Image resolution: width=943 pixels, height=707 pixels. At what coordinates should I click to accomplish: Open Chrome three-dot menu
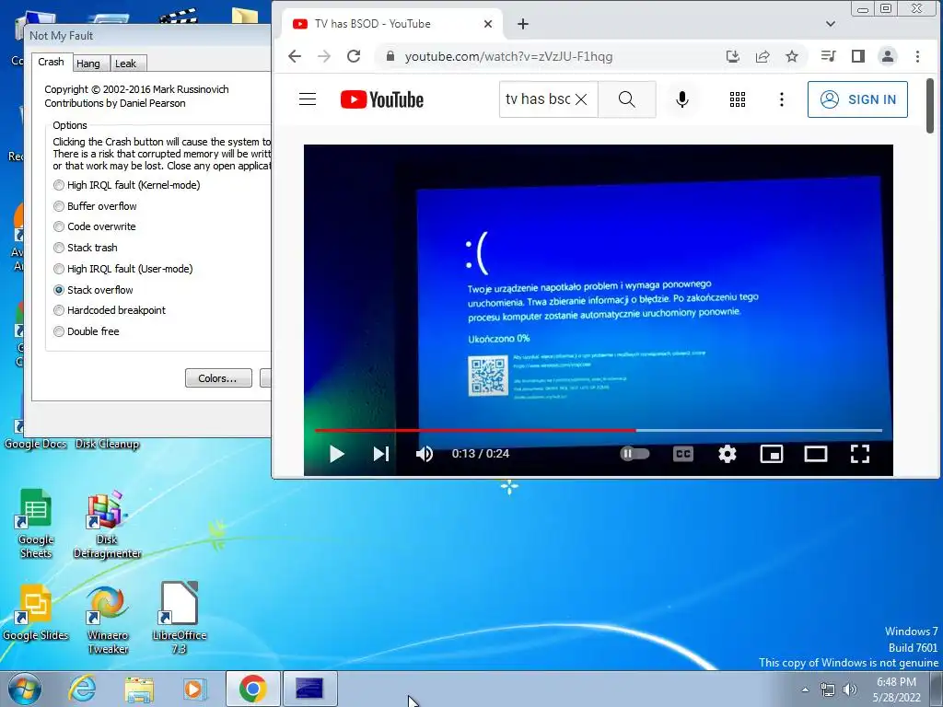coord(917,56)
